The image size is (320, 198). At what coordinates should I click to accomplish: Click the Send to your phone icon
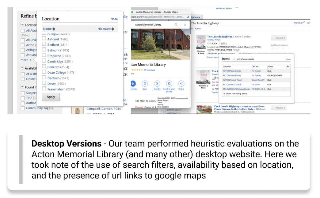click(x=169, y=83)
